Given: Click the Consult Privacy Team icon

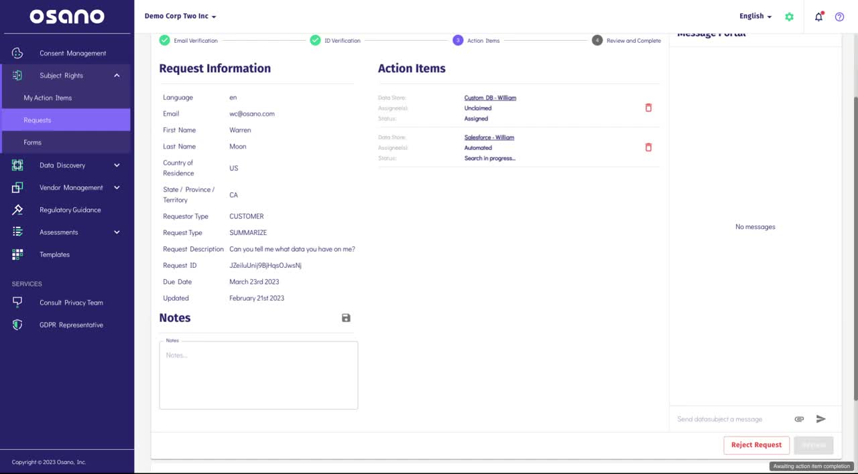Looking at the screenshot, I should pyautogui.click(x=17, y=302).
